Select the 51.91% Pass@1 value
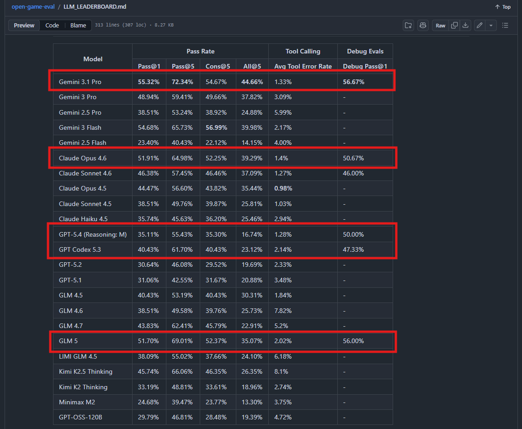The image size is (522, 429). click(x=148, y=158)
